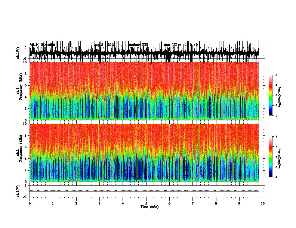
Task: Click the 'ch.2 Frequency (kHz)' axis label
Action: point(19,149)
